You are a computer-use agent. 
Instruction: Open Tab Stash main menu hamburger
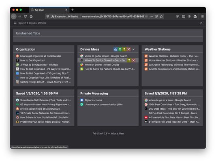pos(15,23)
